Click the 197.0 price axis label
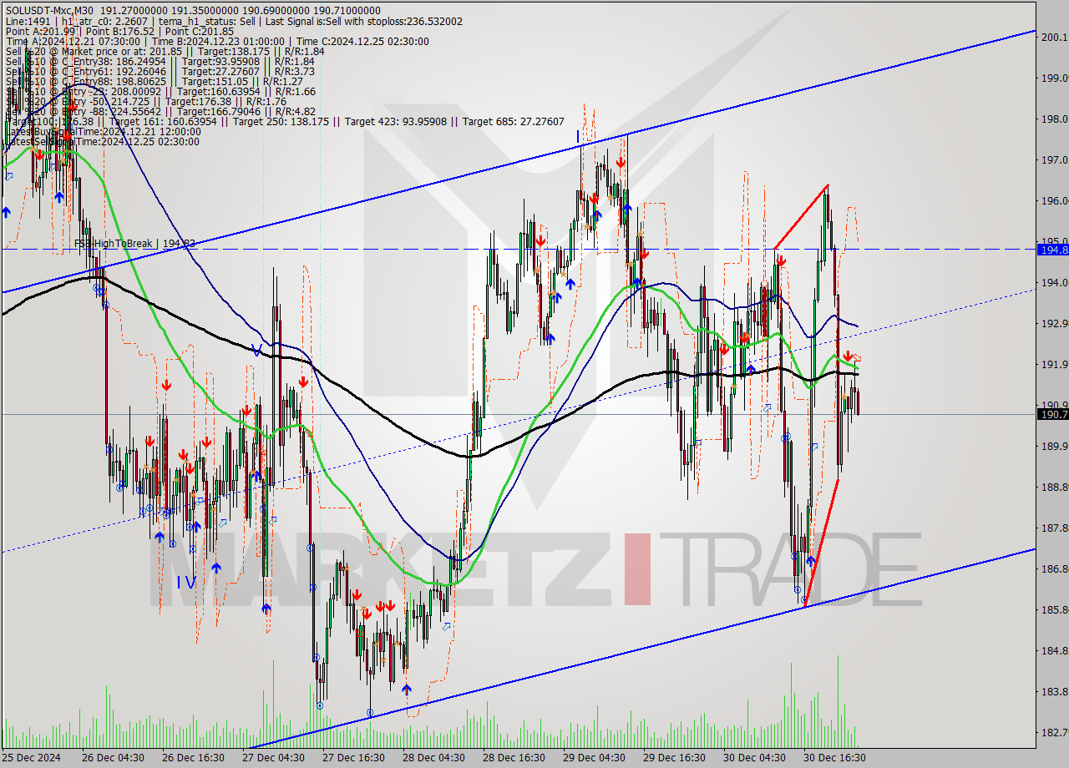Image resolution: width=1069 pixels, height=768 pixels. click(x=1054, y=159)
